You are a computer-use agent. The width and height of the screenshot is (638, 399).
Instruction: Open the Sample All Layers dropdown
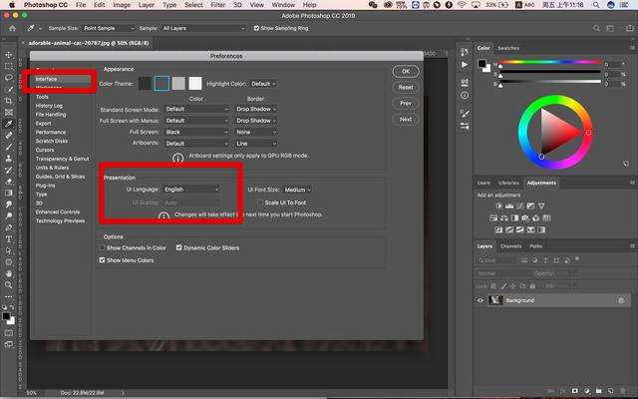203,29
